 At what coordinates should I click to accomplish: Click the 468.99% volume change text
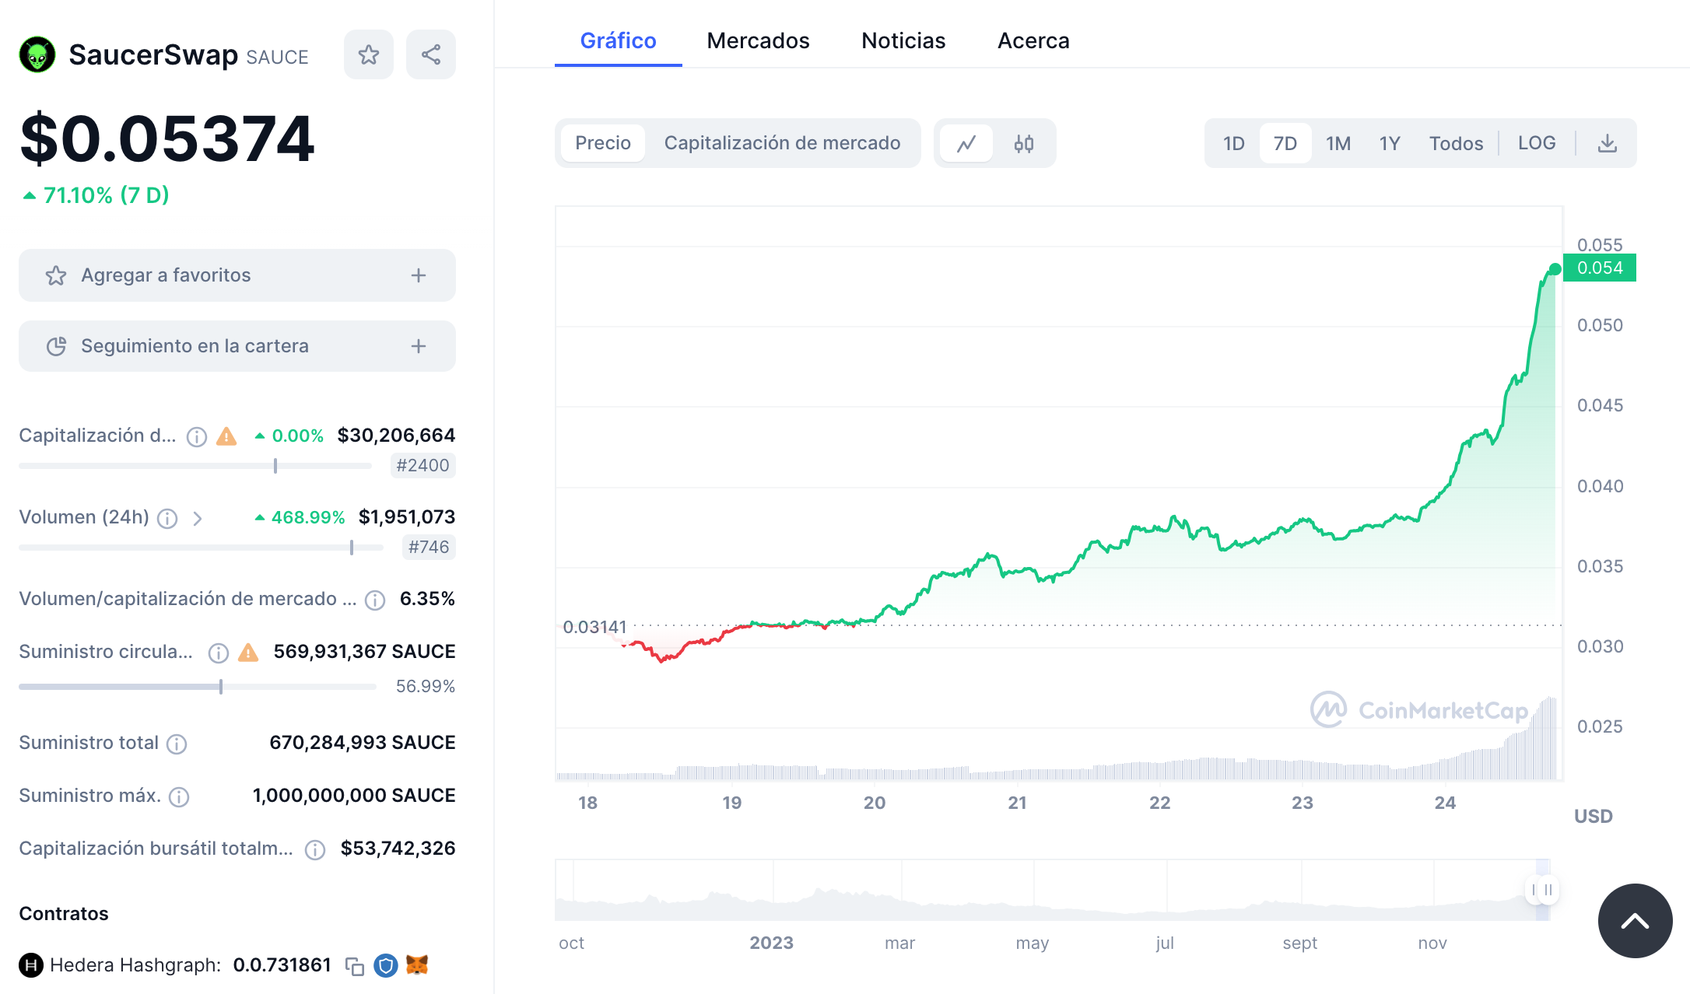[307, 517]
